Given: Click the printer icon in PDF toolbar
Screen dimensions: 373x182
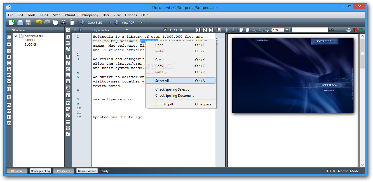Looking at the screenshot, I should click(349, 30).
